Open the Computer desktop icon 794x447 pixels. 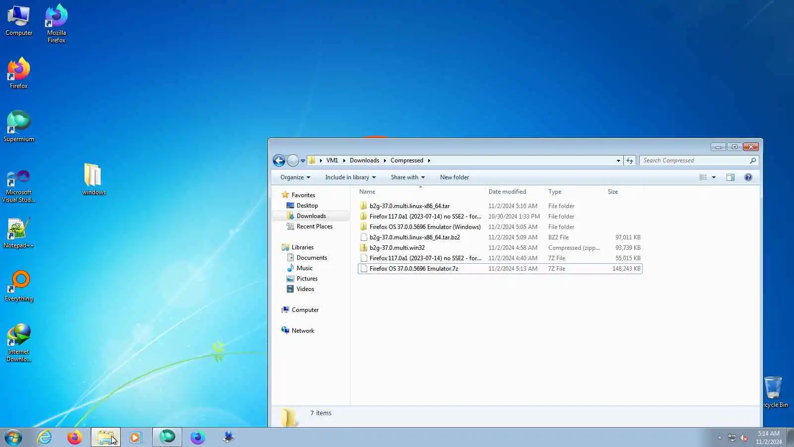click(19, 21)
